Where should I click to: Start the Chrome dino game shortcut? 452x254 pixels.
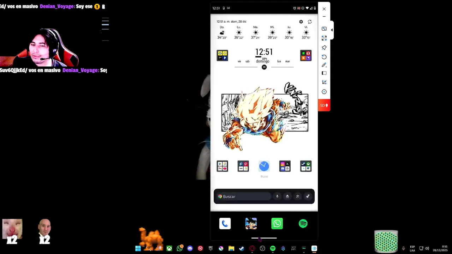(308, 196)
